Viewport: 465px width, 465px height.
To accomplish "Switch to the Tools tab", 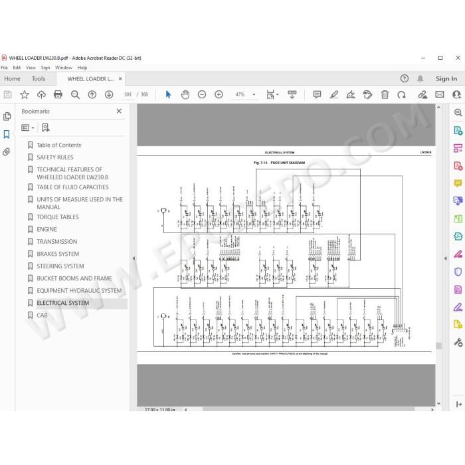I will (x=39, y=79).
